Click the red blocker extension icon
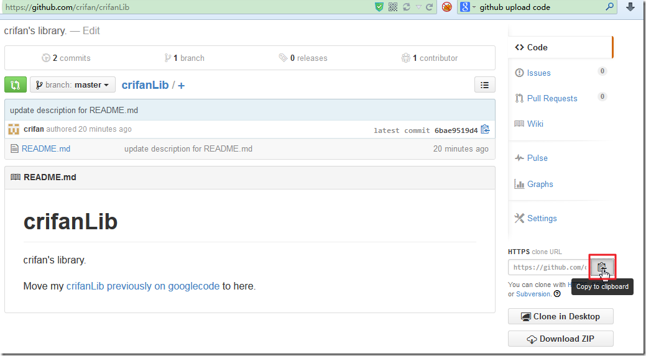This screenshot has width=646, height=356. click(x=446, y=7)
